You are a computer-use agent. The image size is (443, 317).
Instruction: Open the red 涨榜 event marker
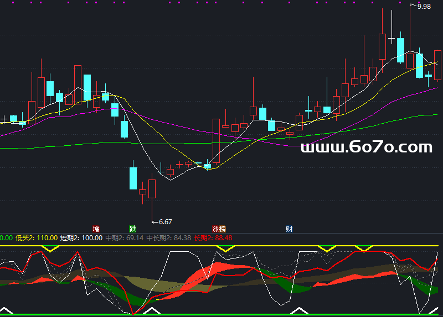(x=219, y=229)
